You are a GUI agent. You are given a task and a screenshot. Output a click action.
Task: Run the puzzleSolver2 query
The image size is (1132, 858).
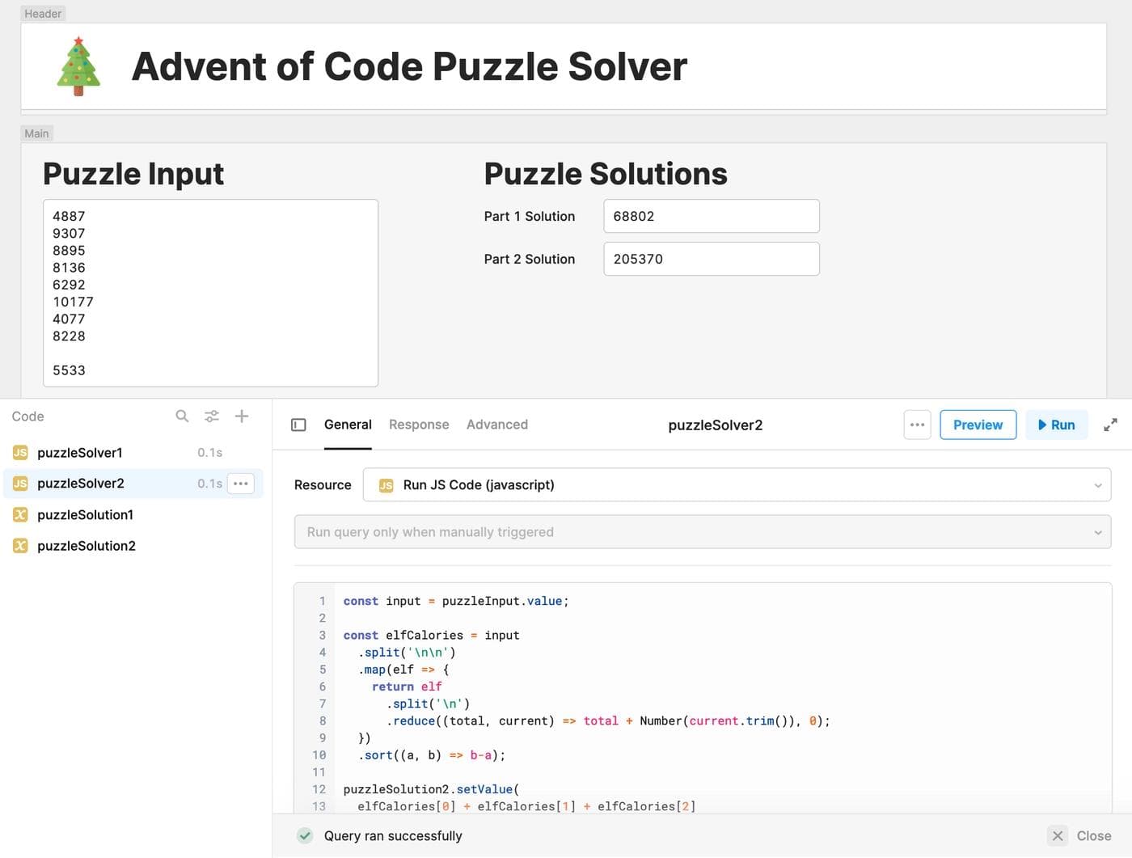1057,424
